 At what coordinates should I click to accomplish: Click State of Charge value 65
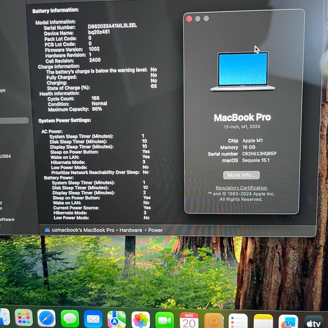(x=154, y=86)
